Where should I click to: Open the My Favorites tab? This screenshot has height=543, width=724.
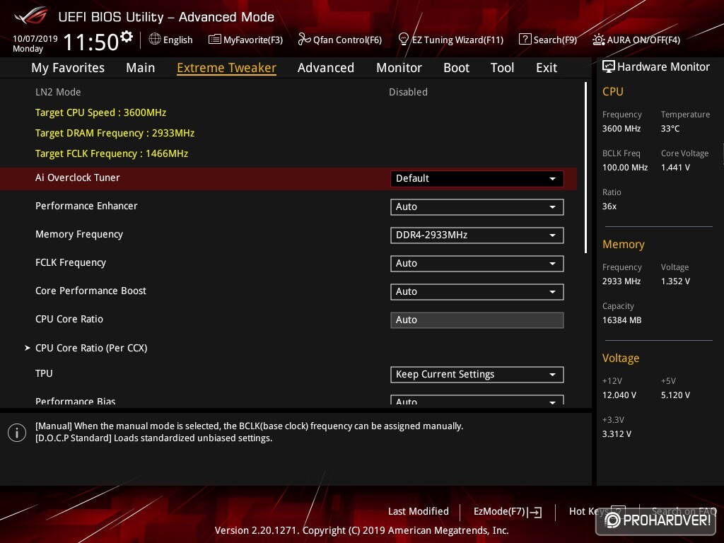(68, 68)
